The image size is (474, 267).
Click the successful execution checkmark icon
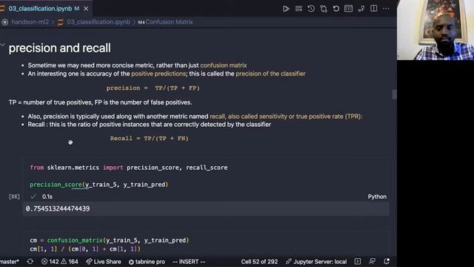(33, 197)
